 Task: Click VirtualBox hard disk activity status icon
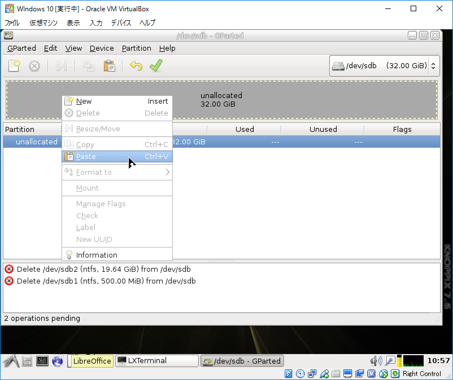[288, 374]
